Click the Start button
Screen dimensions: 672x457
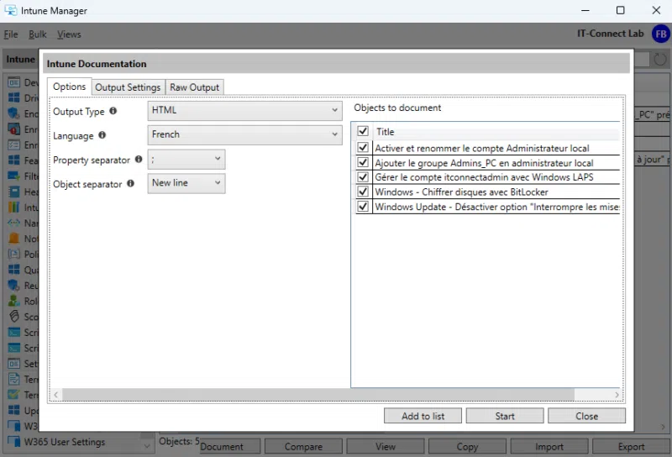pos(505,416)
